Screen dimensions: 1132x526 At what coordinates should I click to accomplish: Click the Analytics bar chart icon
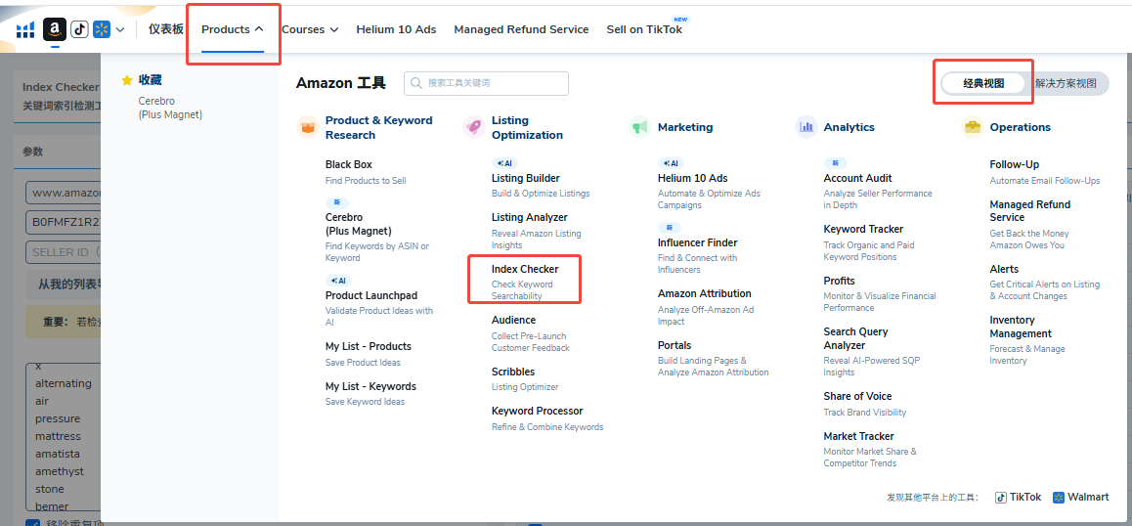(x=806, y=126)
